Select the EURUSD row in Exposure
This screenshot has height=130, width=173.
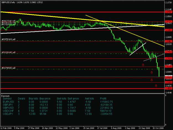[x=58, y=102]
